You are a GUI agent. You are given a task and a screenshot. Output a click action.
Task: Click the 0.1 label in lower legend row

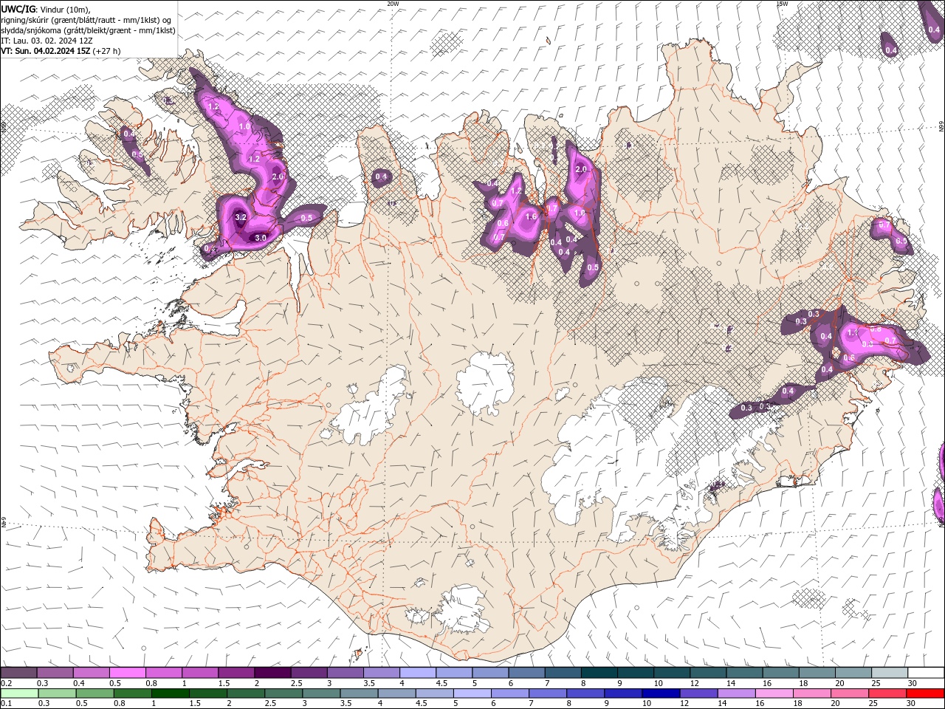5,703
